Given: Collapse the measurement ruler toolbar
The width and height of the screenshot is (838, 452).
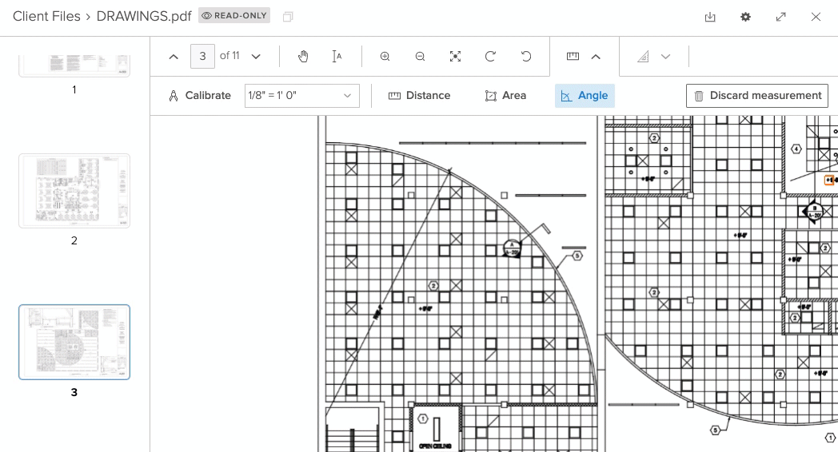Looking at the screenshot, I should (596, 57).
